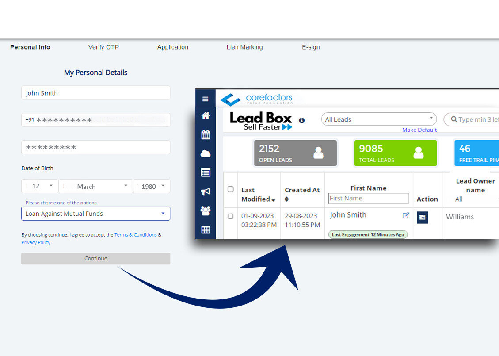Click the Action icon for John Smith row
Screen dimensions: 499x356
pos(422,218)
